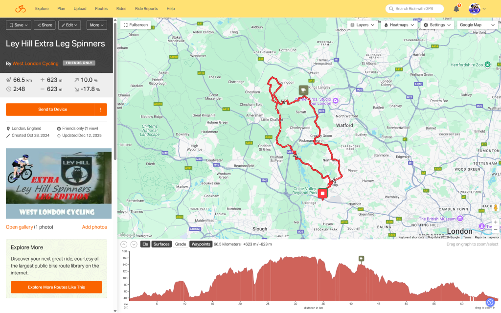
Task: Click the Send to Device button
Action: pos(53,110)
